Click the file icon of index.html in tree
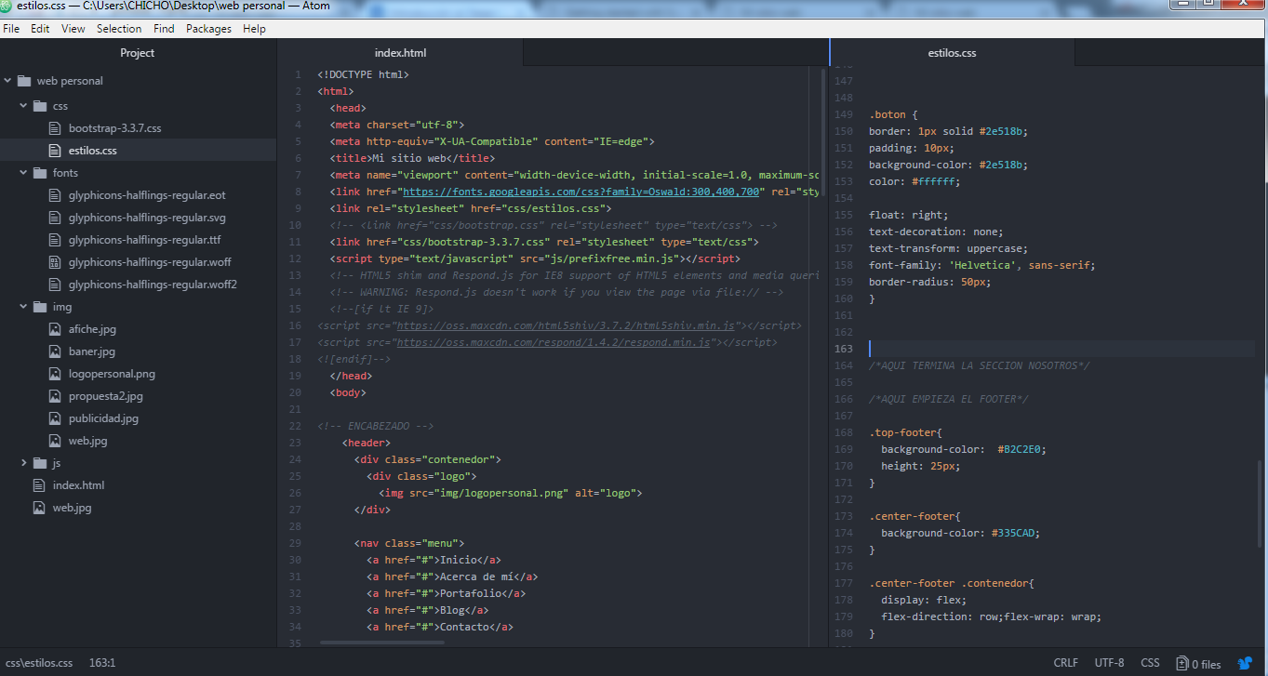 39,485
